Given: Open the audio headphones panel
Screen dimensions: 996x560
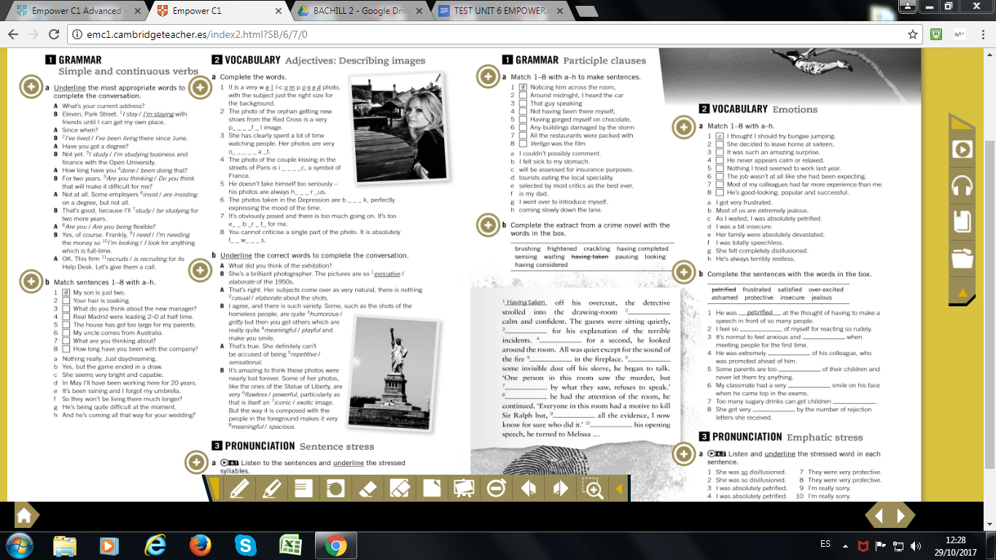Looking at the screenshot, I should [x=962, y=184].
